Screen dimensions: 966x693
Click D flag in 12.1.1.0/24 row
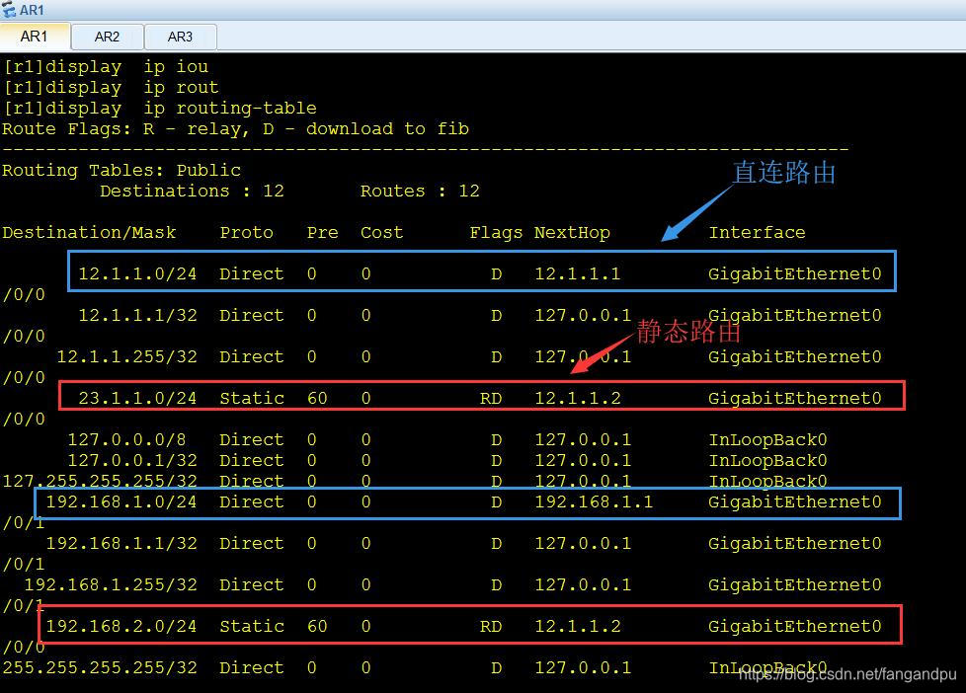(x=497, y=273)
